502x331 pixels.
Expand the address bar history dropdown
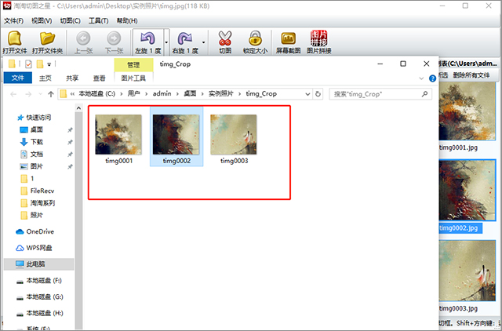tap(307, 93)
